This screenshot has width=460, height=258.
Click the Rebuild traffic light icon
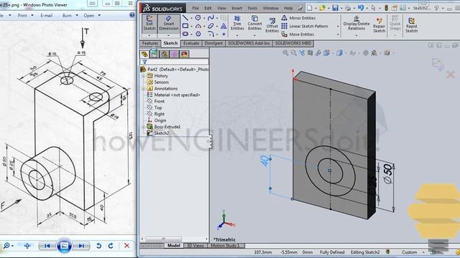click(x=386, y=8)
